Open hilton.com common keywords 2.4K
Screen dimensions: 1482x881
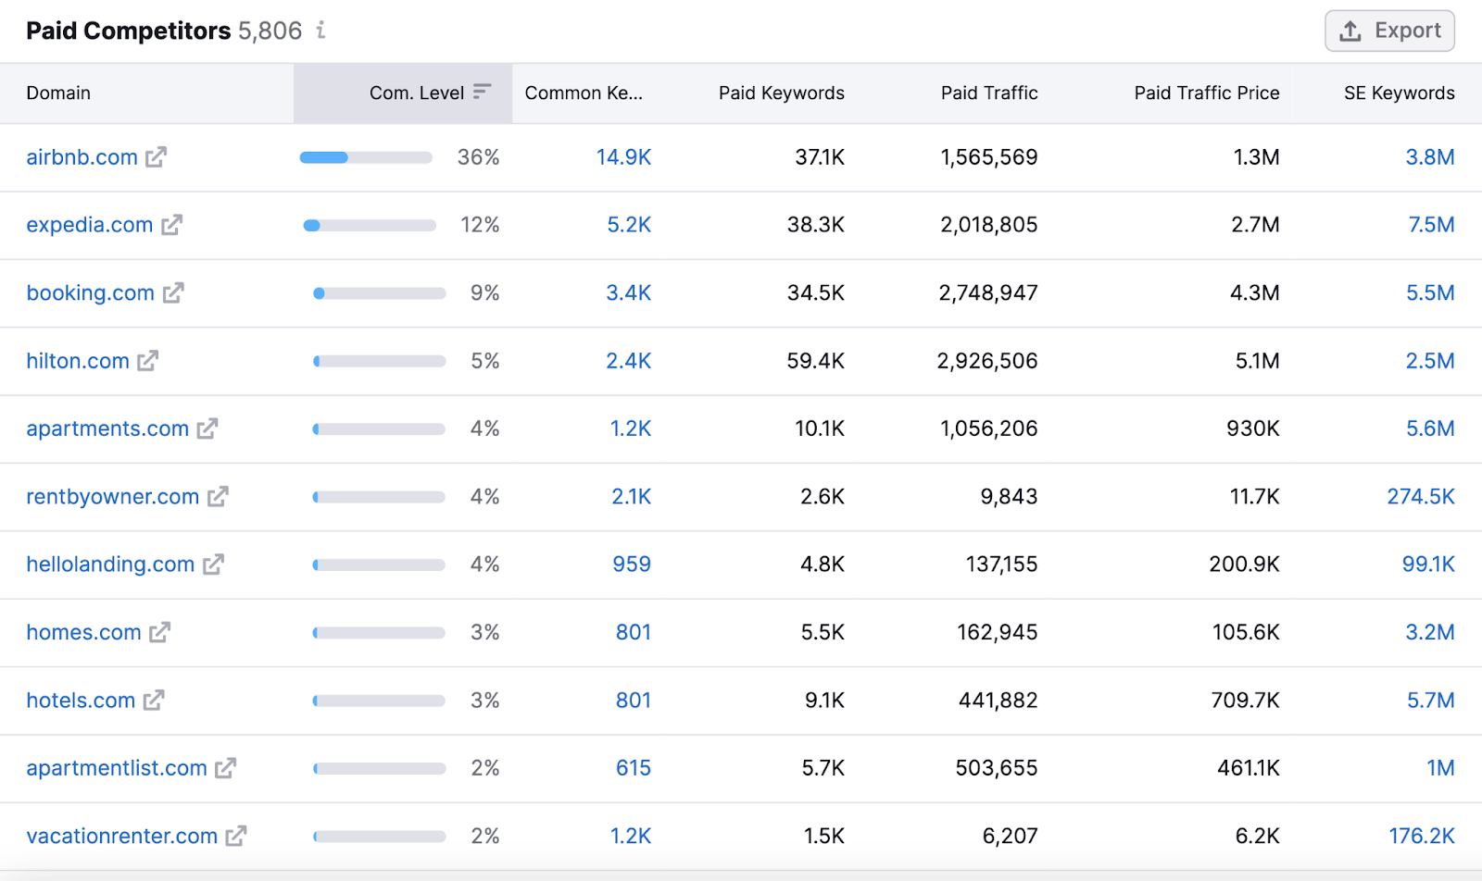pos(629,361)
